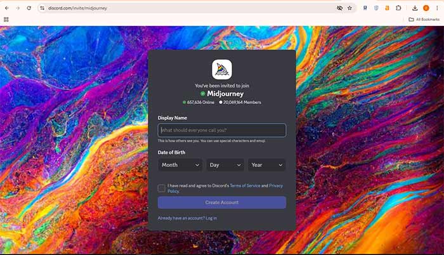Click the green verified badge beside Midjourney
444x255 pixels.
click(203, 93)
